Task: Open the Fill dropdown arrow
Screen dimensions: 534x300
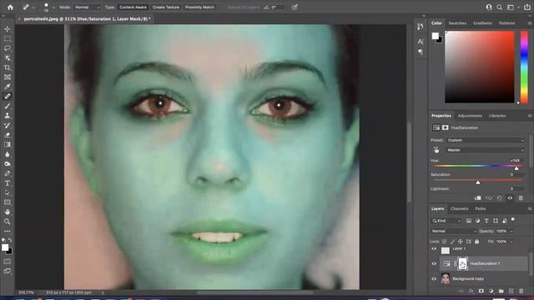Action: pyautogui.click(x=511, y=242)
